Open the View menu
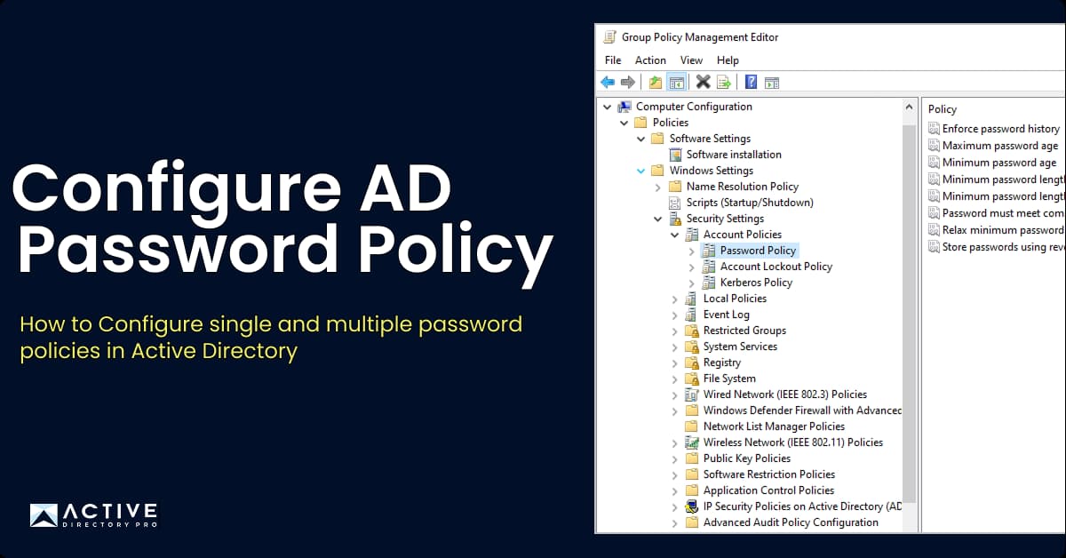The image size is (1066, 558). [691, 60]
